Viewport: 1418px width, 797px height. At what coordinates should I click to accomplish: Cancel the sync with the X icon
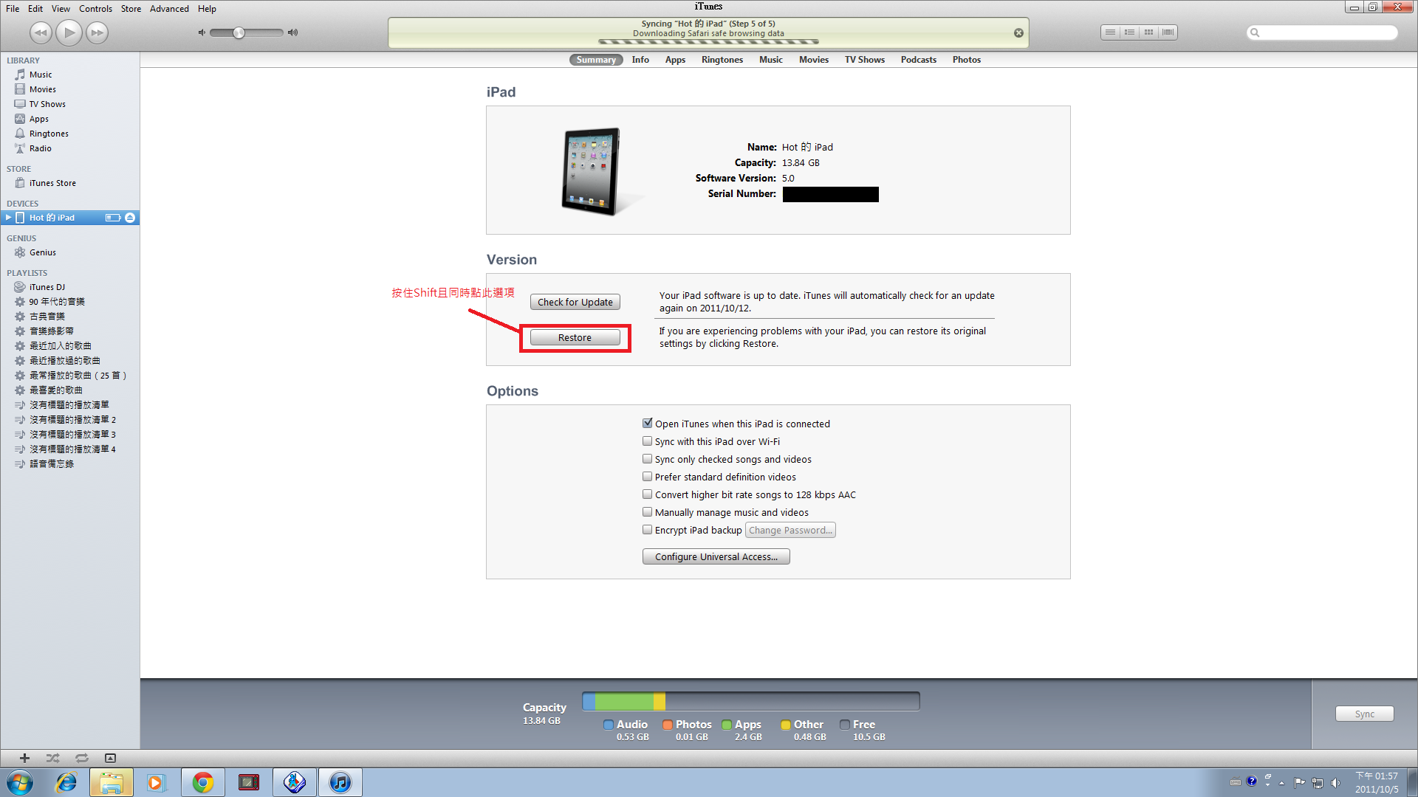tap(1018, 32)
